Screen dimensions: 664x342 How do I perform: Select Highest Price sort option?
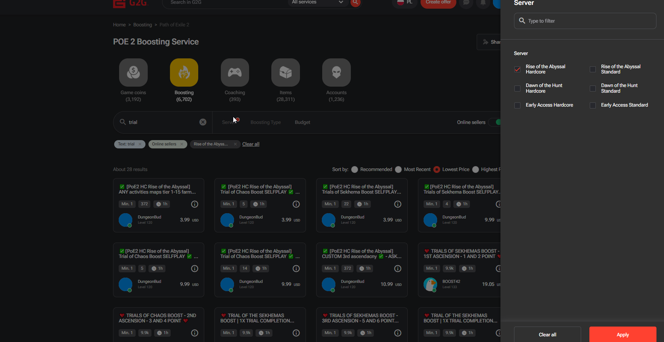click(476, 169)
